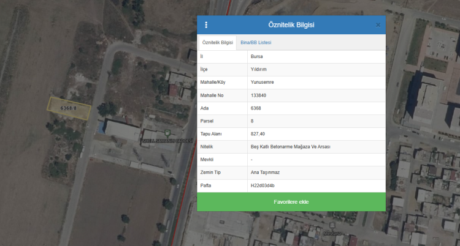The width and height of the screenshot is (460, 246).
Task: Click the Öznitelik Bilgisi dialog title
Action: pos(291,24)
